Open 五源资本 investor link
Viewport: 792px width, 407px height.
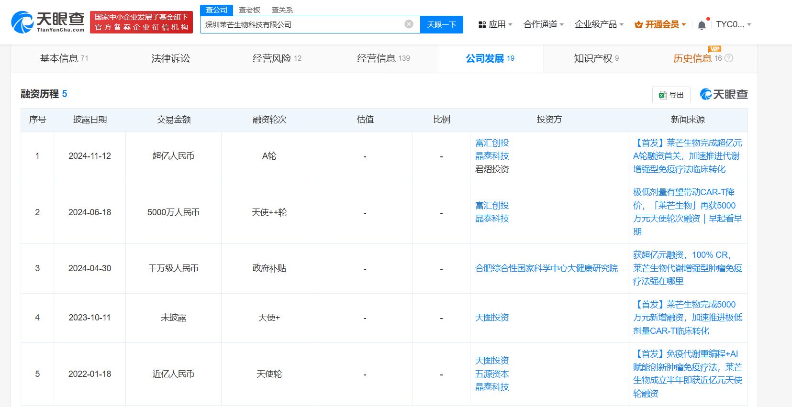point(492,374)
